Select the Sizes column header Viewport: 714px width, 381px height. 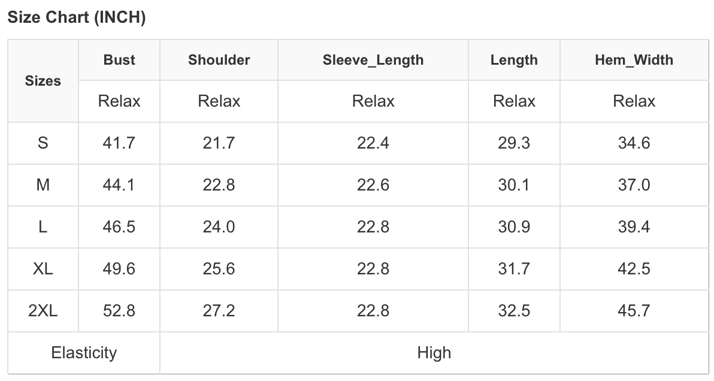[x=43, y=81]
